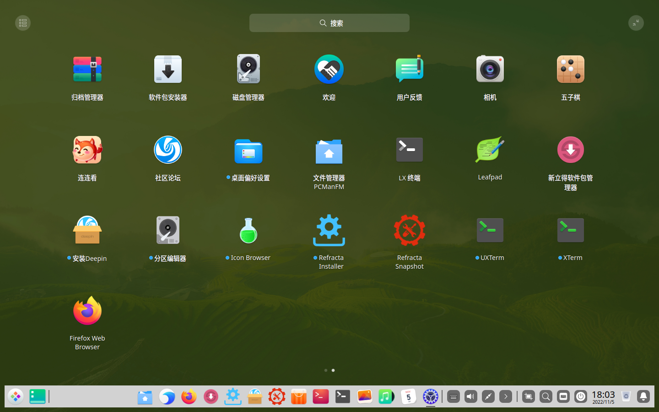Open the 五子棋 gomoku game
The height and width of the screenshot is (412, 659).
[571, 70]
